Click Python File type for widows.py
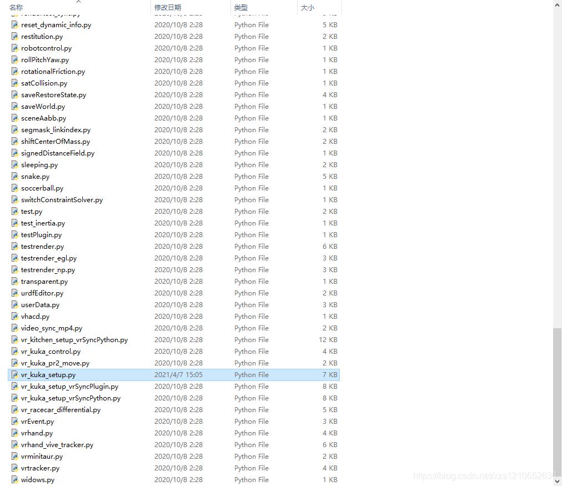Image resolution: width=562 pixels, height=486 pixels. pyautogui.click(x=251, y=479)
